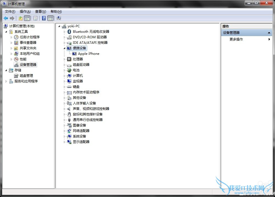Collapse the 存储 tree node
The width and height of the screenshot is (275, 197).
coord(6,70)
